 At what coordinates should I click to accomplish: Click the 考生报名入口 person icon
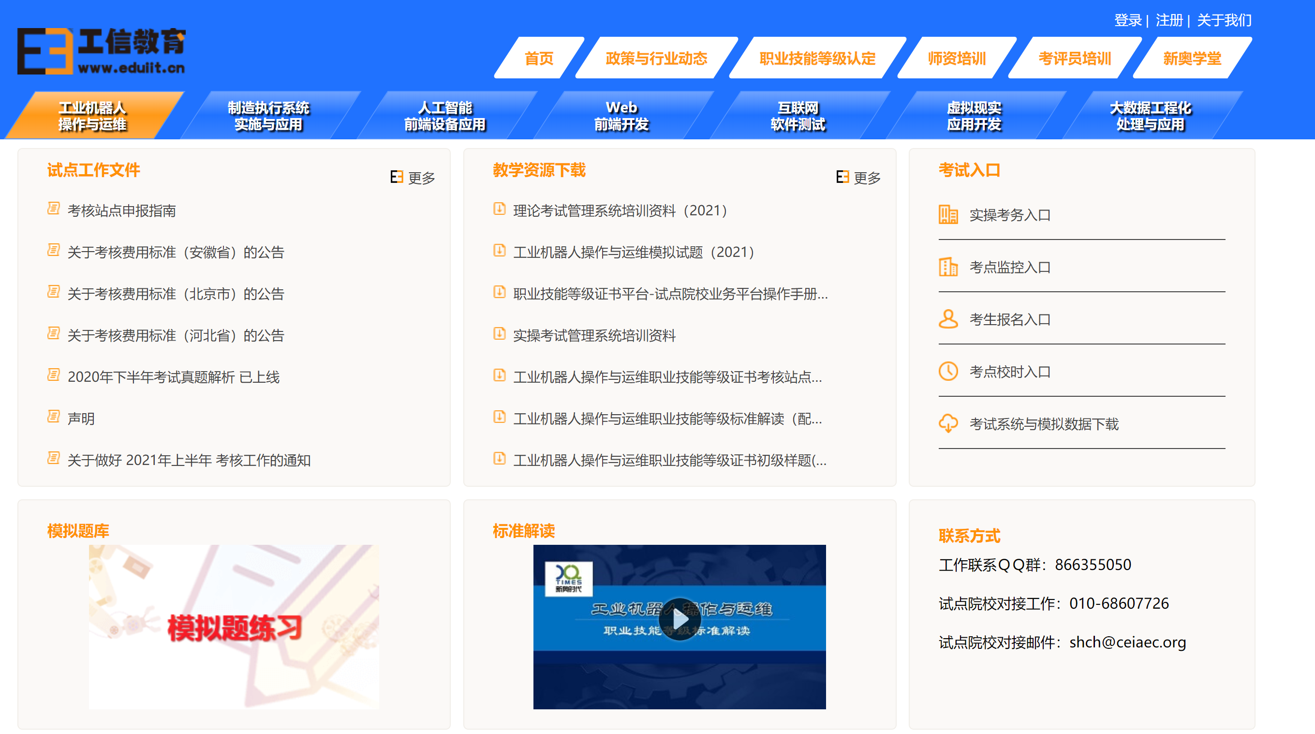click(948, 319)
